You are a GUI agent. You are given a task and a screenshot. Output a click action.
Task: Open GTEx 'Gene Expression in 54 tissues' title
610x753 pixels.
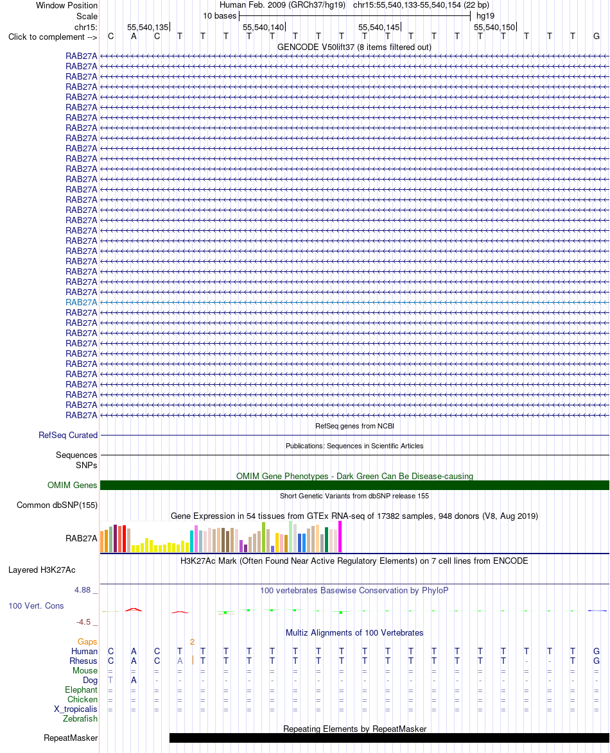tap(354, 516)
